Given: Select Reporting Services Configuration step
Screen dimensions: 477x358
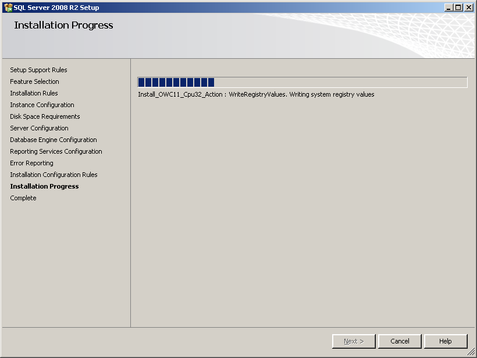Looking at the screenshot, I should (56, 151).
